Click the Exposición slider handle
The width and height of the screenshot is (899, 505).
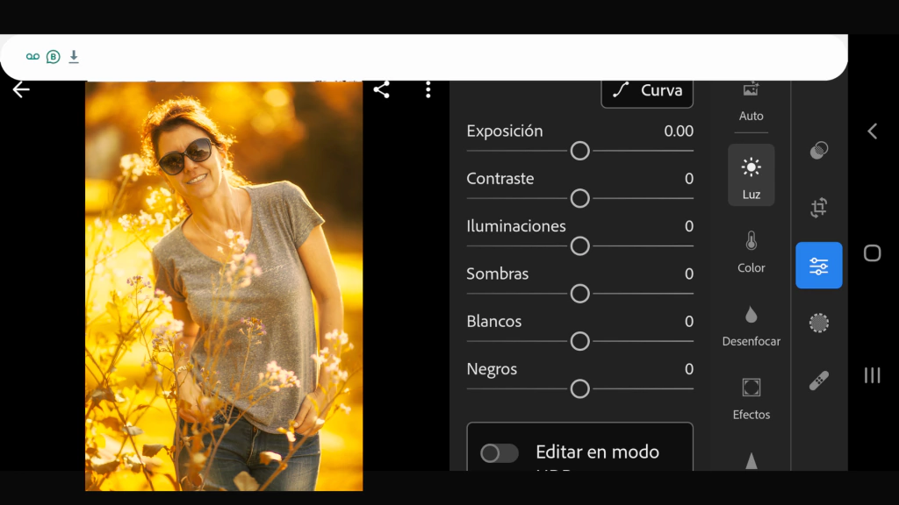point(579,151)
